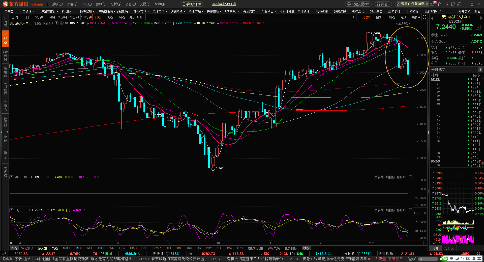The width and height of the screenshot is (484, 262).
Task: Click 打开导航 button
Action: (464, 11)
